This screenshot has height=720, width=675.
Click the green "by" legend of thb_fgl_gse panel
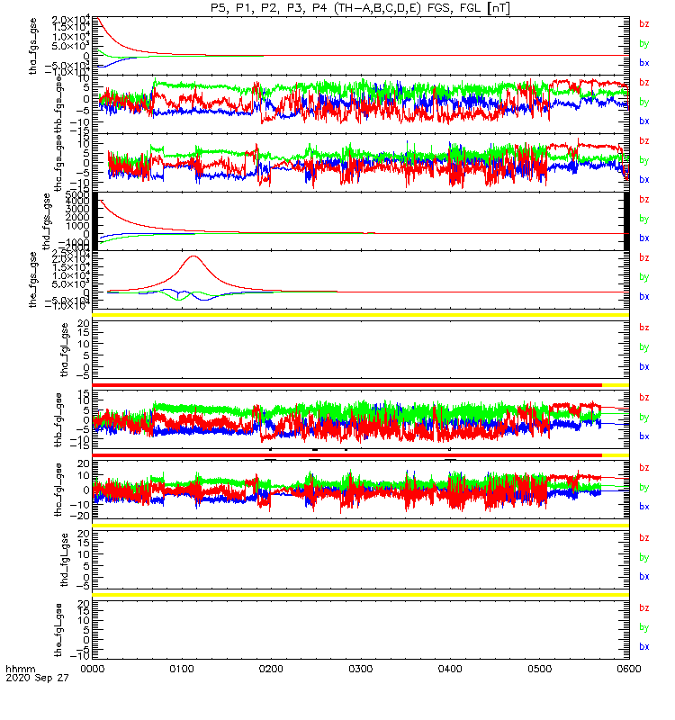(644, 417)
